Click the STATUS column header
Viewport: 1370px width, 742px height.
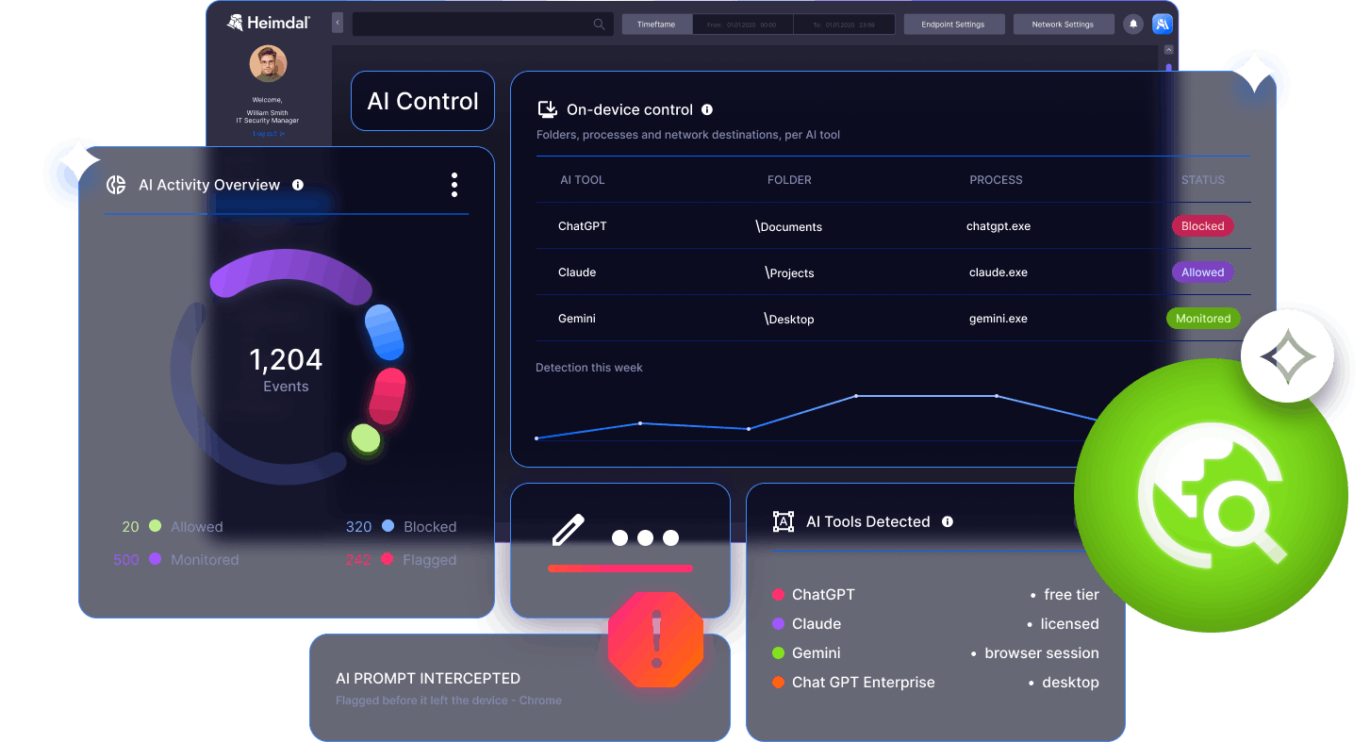click(x=1203, y=180)
